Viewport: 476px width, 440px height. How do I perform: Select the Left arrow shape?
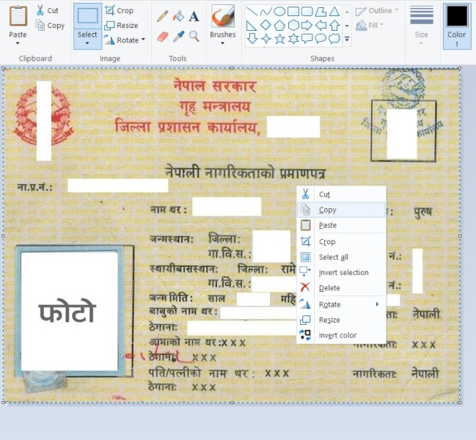tap(321, 25)
